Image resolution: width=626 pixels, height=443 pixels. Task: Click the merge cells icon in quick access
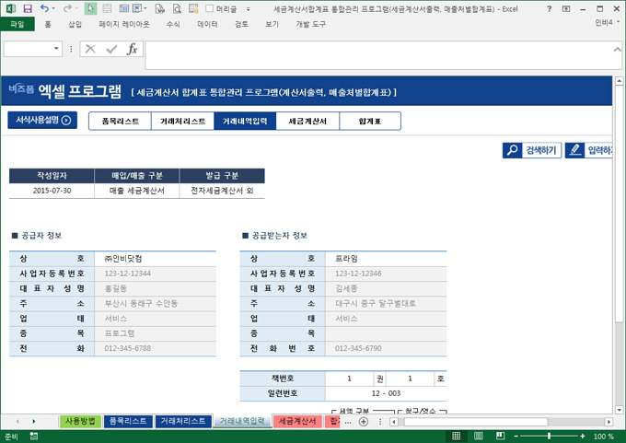pos(137,8)
